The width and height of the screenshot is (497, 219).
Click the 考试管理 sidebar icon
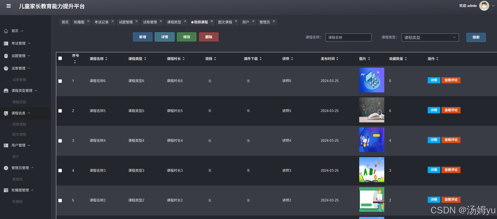(6, 43)
